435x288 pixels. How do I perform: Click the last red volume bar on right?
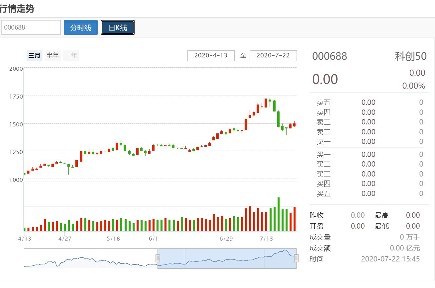[294, 219]
